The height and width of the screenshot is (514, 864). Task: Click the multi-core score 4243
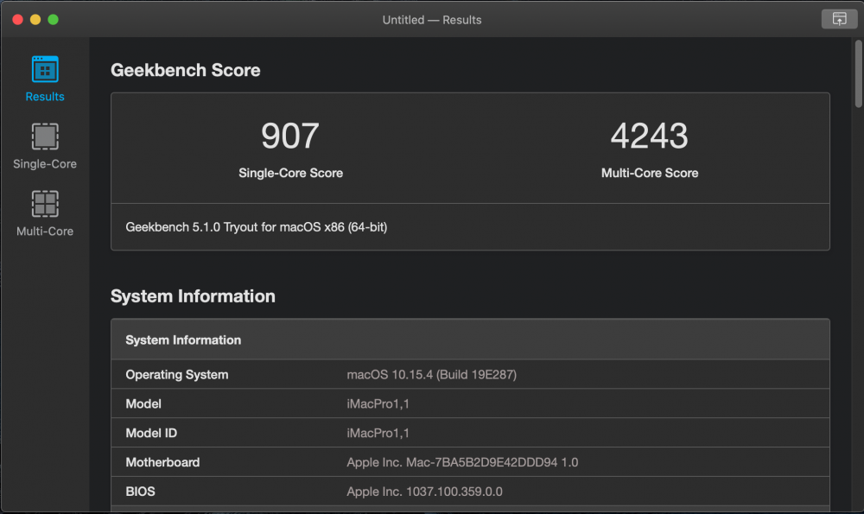tap(649, 136)
